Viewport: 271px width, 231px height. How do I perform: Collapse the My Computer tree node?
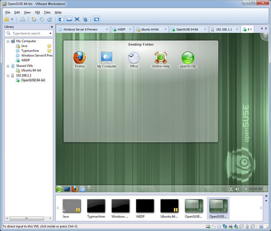tap(8, 41)
